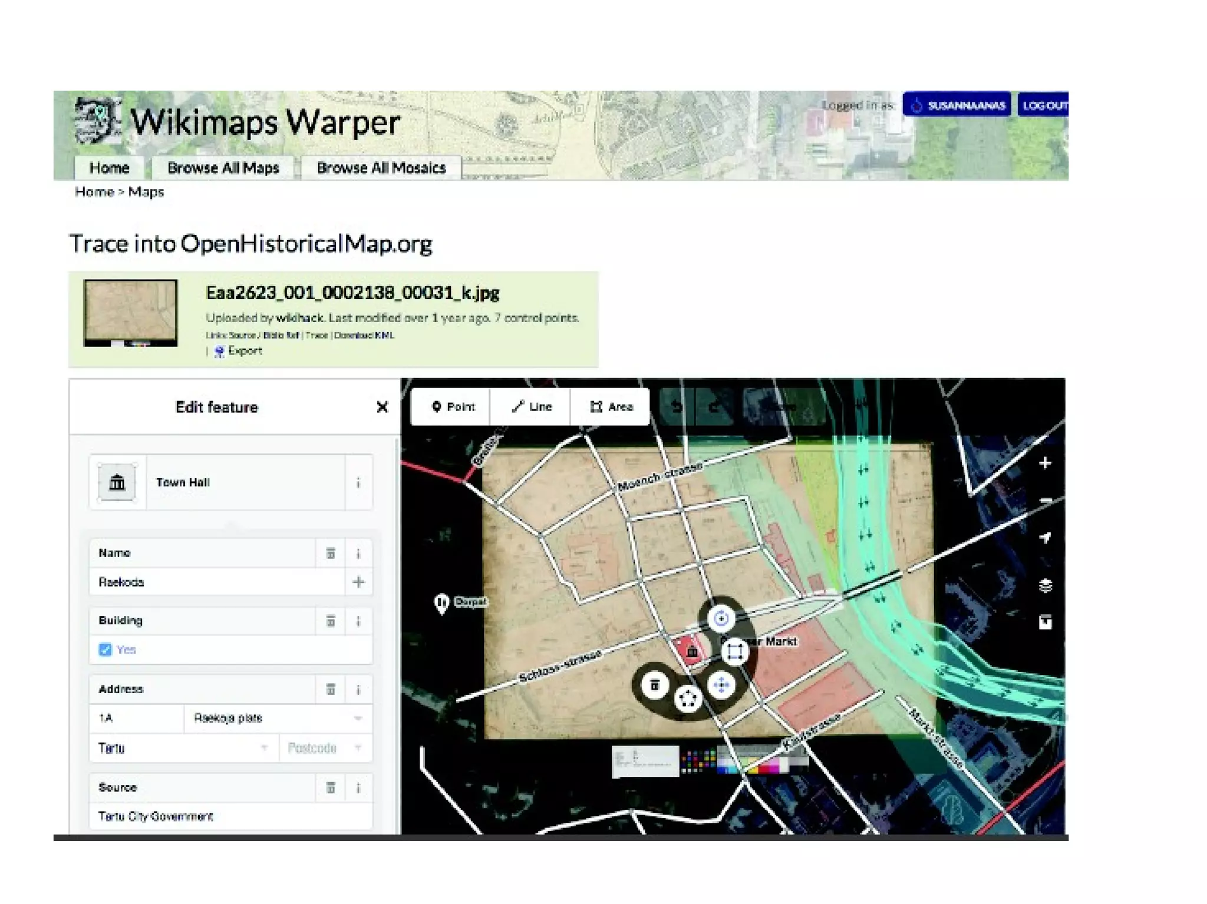This screenshot has height=904, width=1207.
Task: Click the LOG OUT button
Action: [1044, 105]
